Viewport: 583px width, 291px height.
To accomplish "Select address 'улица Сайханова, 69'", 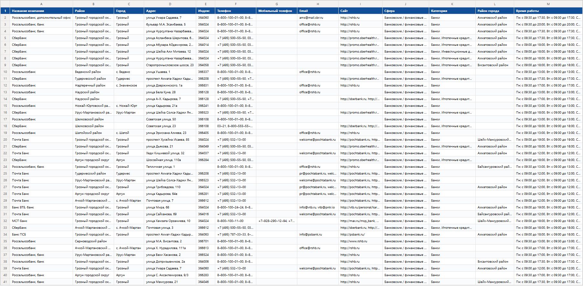I will click(170, 214).
